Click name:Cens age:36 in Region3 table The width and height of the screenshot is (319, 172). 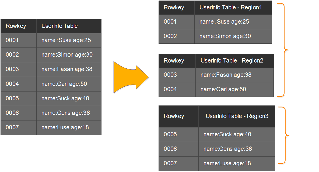pos(227,149)
